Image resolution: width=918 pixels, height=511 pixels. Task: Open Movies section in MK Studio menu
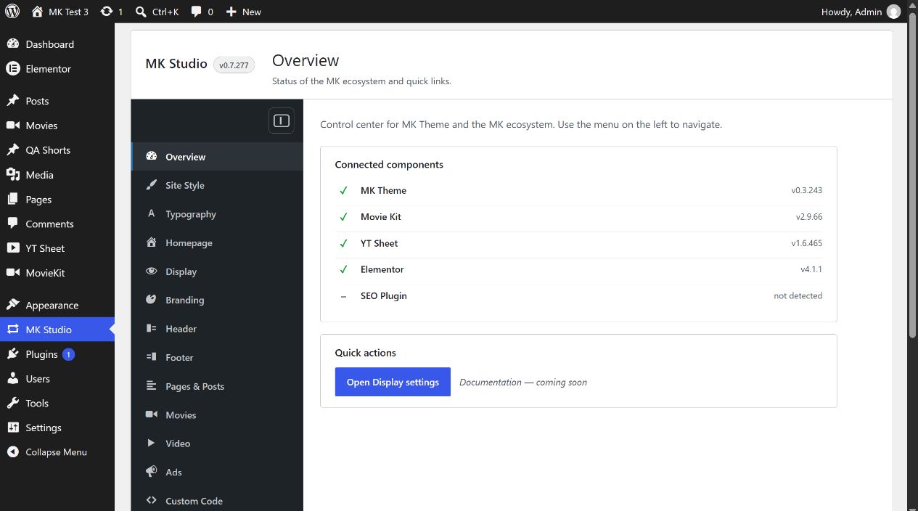pos(217,415)
